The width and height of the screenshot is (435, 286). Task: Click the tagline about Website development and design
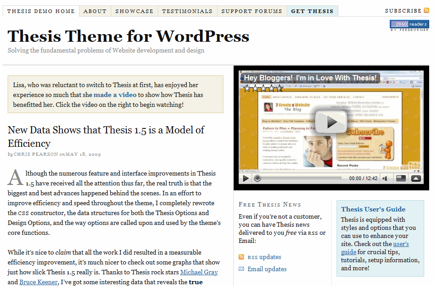106,50
